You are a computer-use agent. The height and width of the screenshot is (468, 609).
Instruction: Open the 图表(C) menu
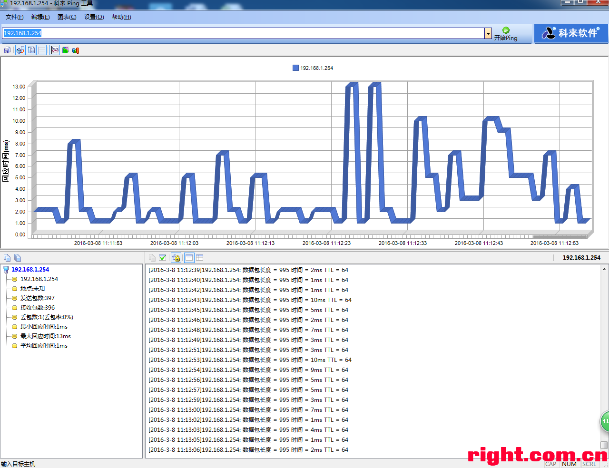tap(67, 17)
